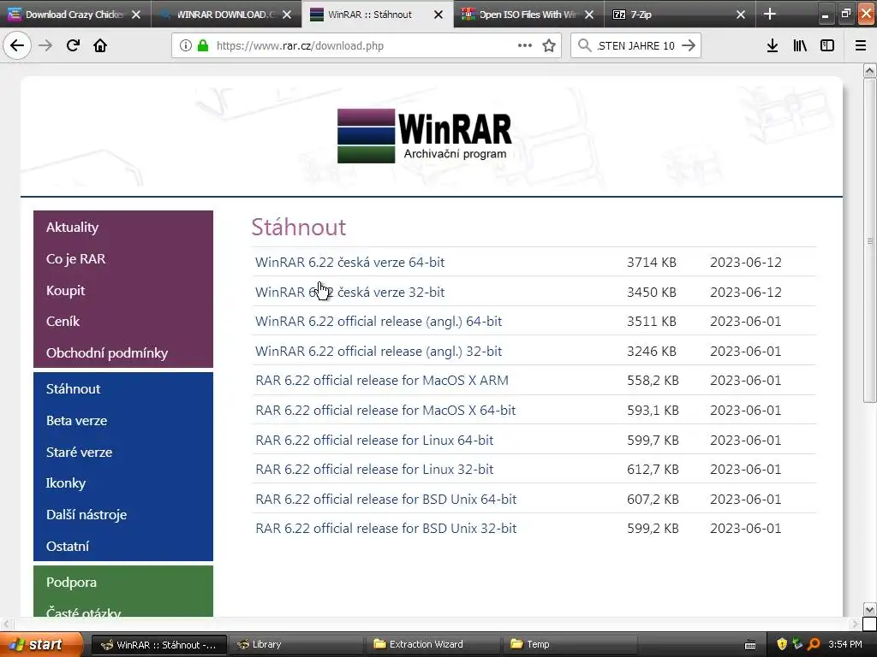This screenshot has width=877, height=657.
Task: Click the orange magnifier tray icon
Action: pyautogui.click(x=814, y=644)
